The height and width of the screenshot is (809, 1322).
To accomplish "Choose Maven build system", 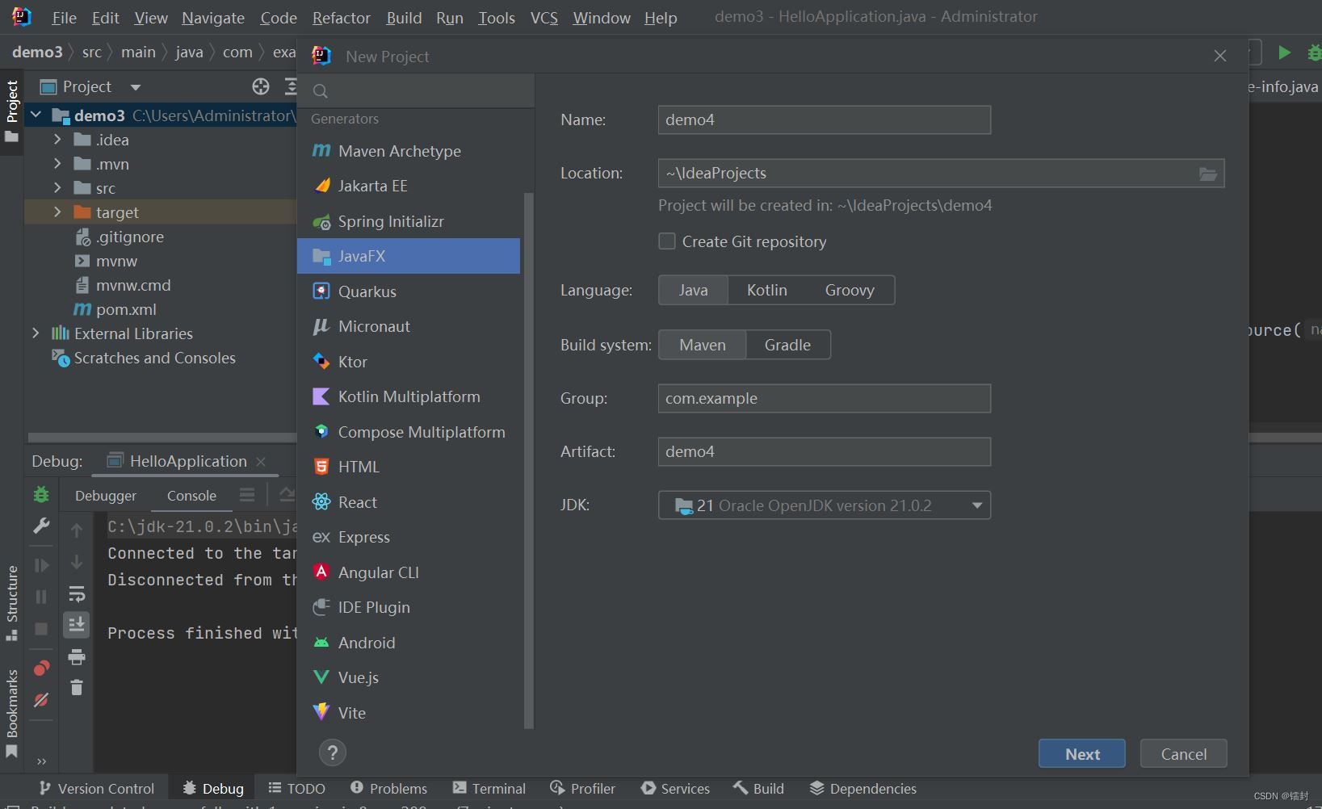I will (702, 345).
